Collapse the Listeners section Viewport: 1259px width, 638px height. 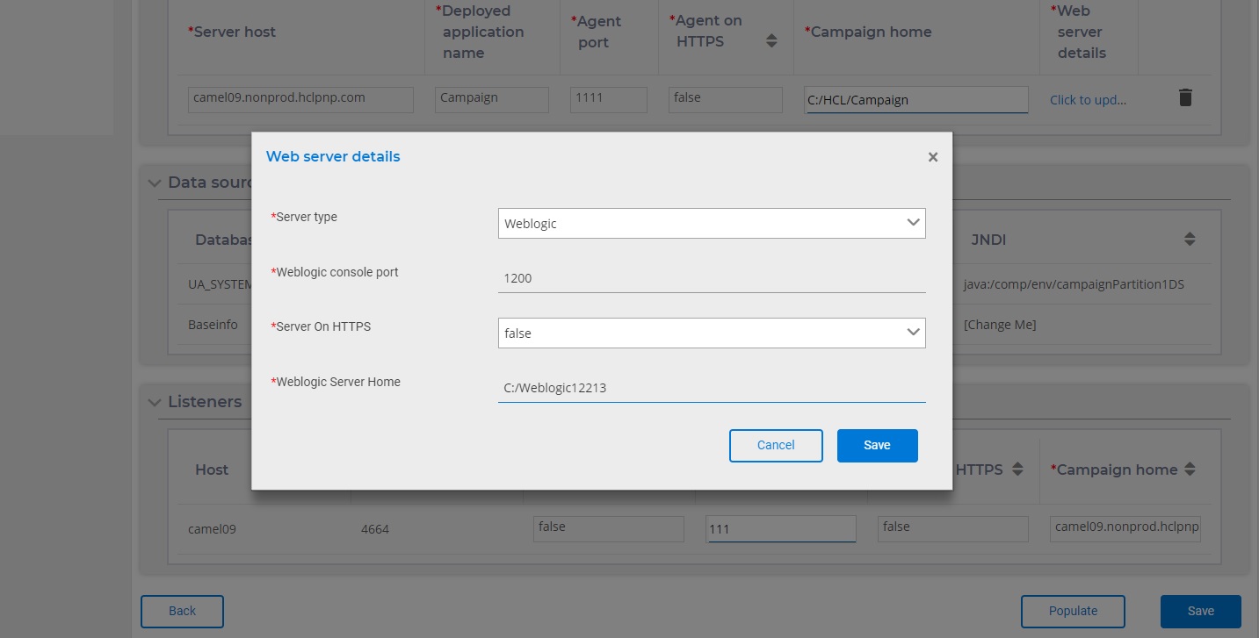point(155,402)
